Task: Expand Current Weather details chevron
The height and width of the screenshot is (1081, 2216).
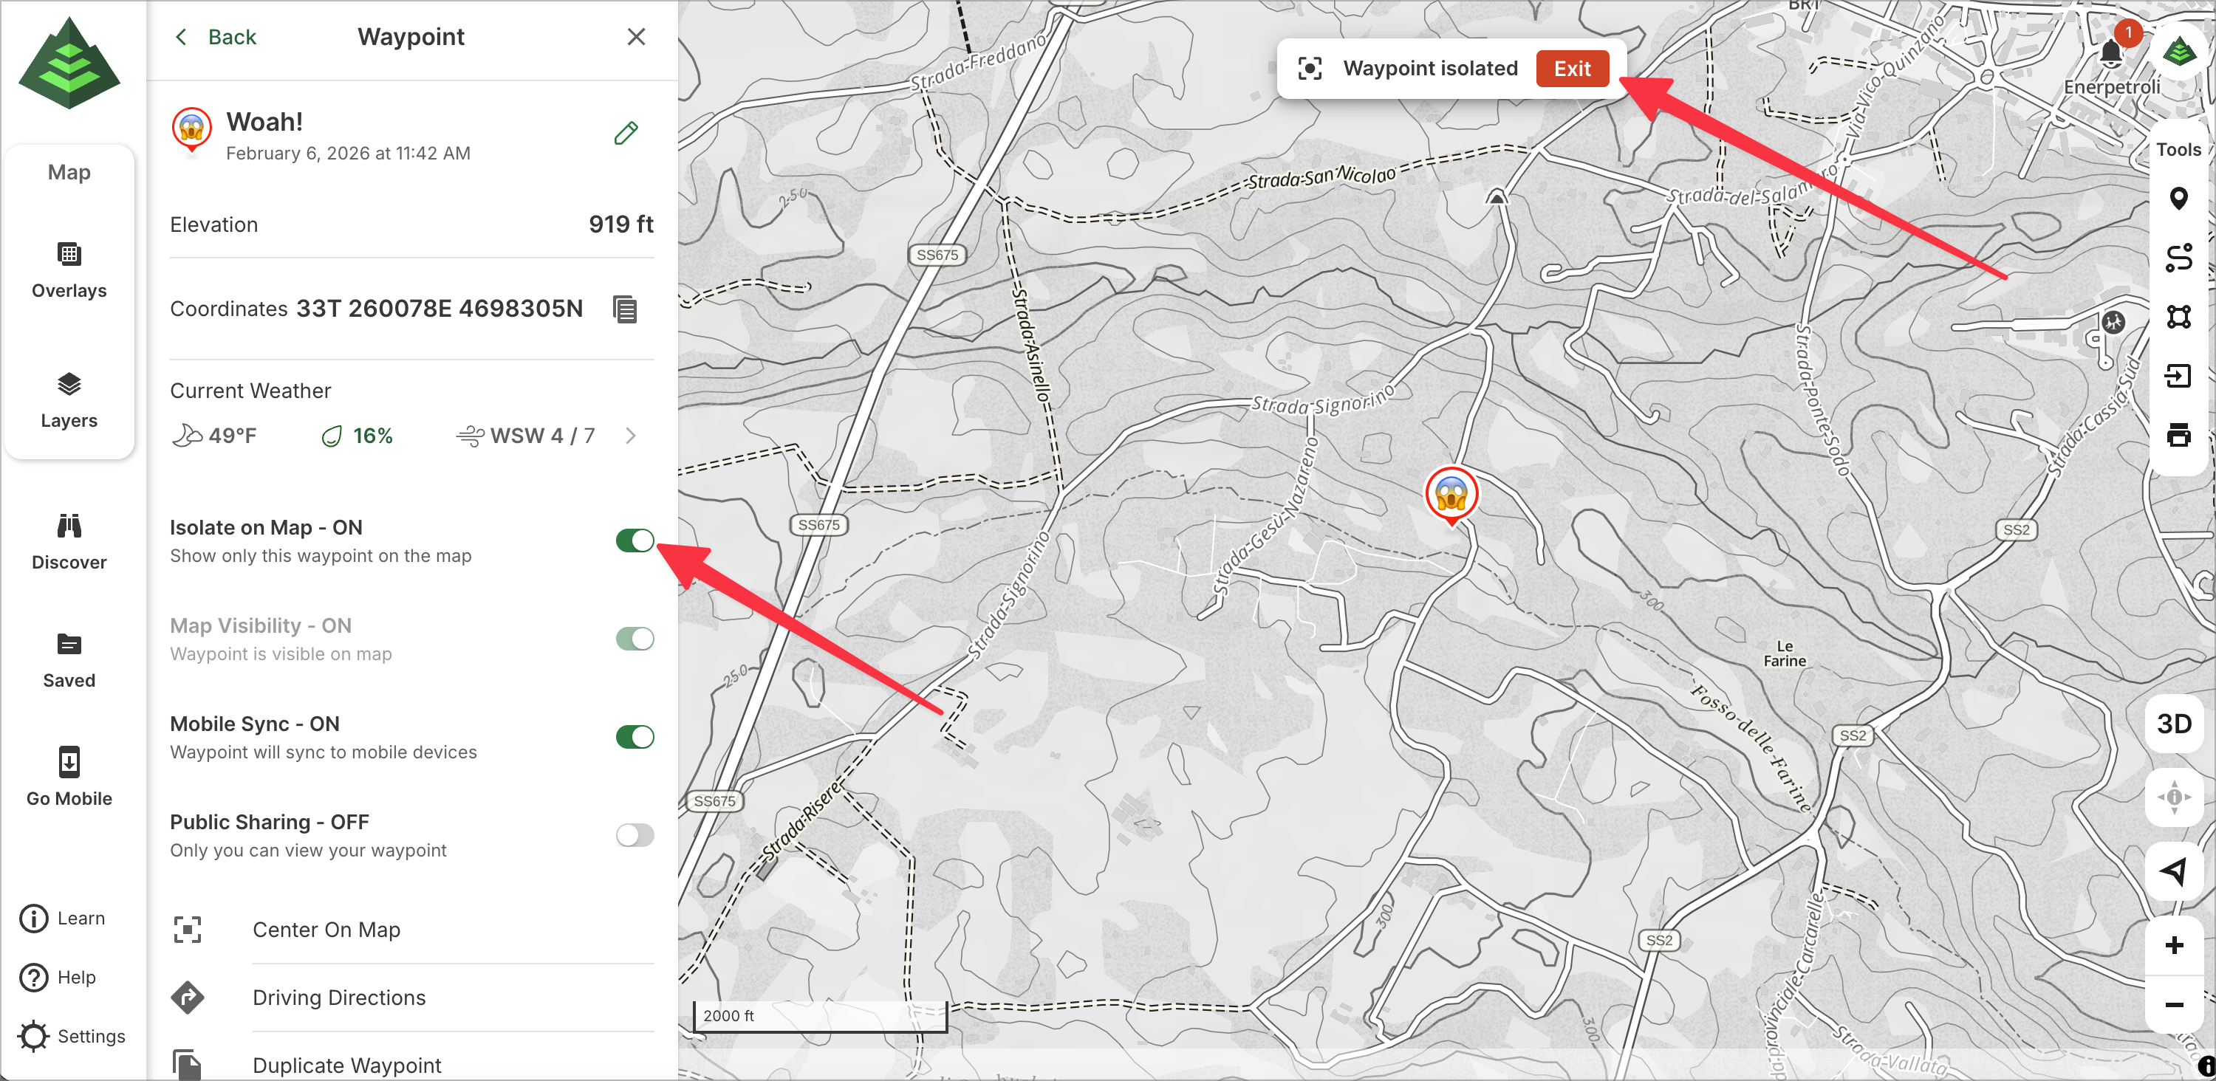Action: click(x=629, y=435)
